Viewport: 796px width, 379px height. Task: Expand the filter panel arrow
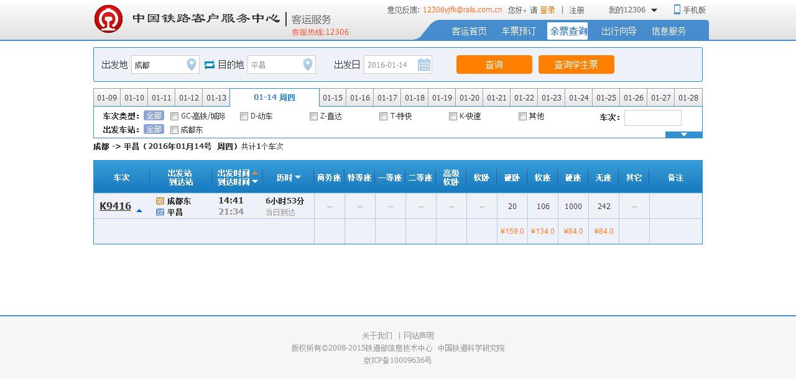[x=683, y=135]
